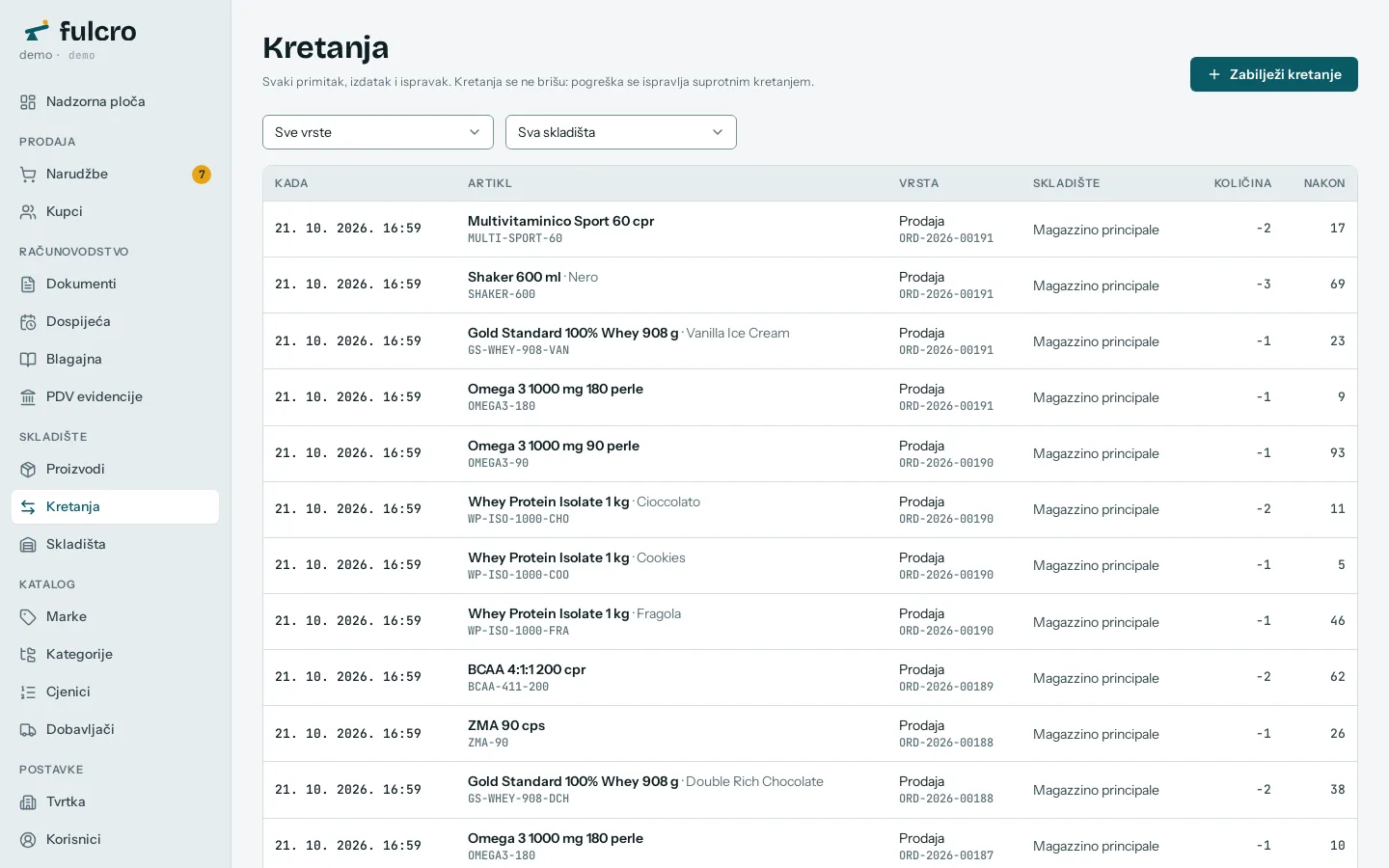This screenshot has height=868, width=1389.
Task: Click the Kupci people icon
Action: 28,212
